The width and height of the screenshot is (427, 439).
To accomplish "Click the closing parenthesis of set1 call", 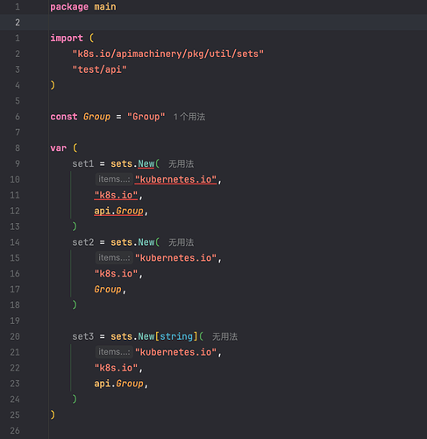I will point(75,227).
